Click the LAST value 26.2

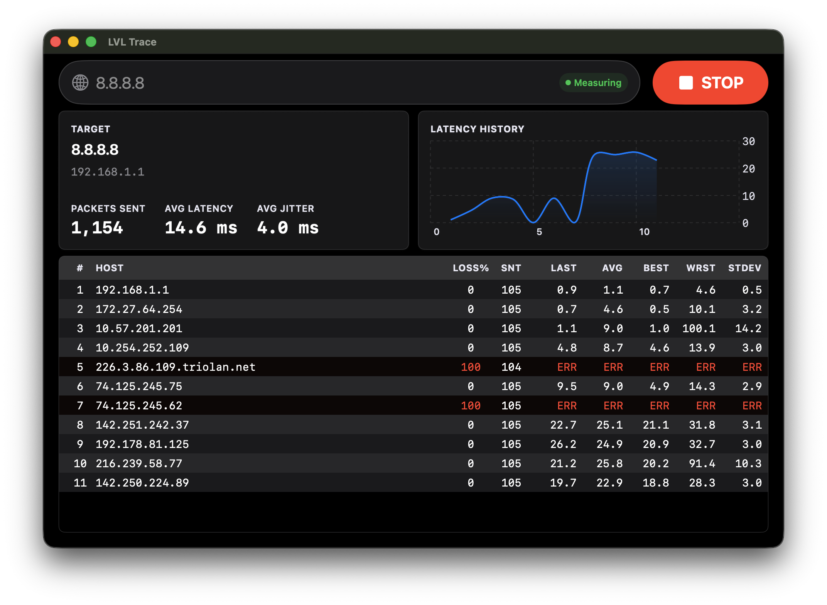click(563, 444)
